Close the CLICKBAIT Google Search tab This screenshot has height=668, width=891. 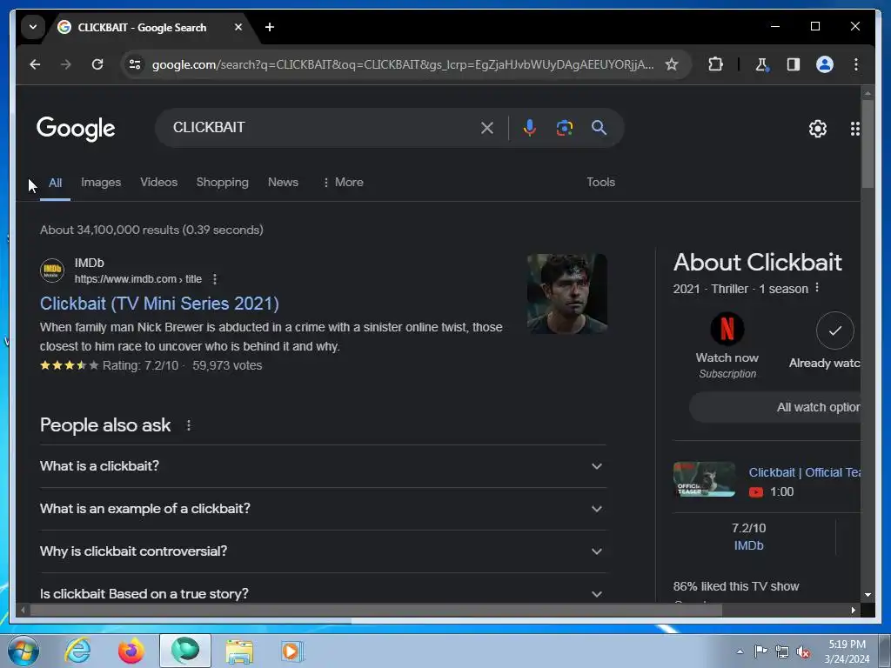point(238,27)
